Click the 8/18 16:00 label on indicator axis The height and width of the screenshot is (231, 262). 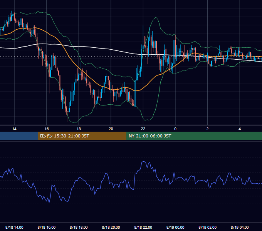click(47, 227)
